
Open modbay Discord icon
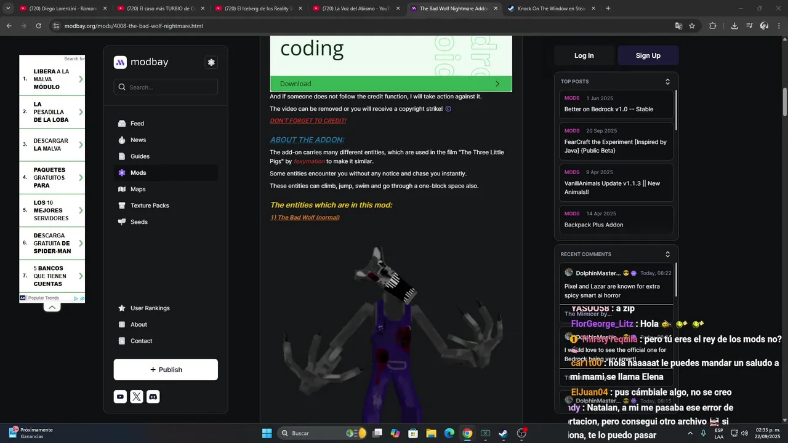click(153, 397)
